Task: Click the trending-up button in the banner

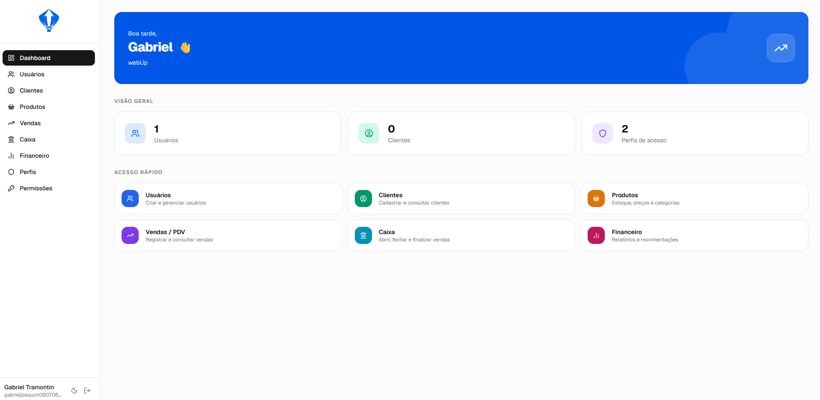Action: (x=780, y=48)
